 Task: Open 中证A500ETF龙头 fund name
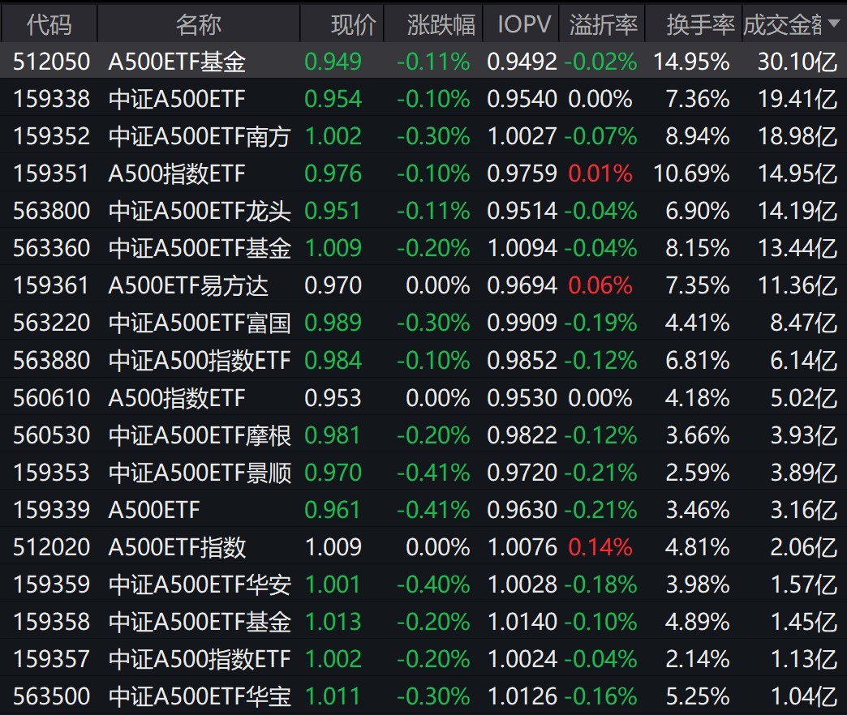(x=199, y=211)
